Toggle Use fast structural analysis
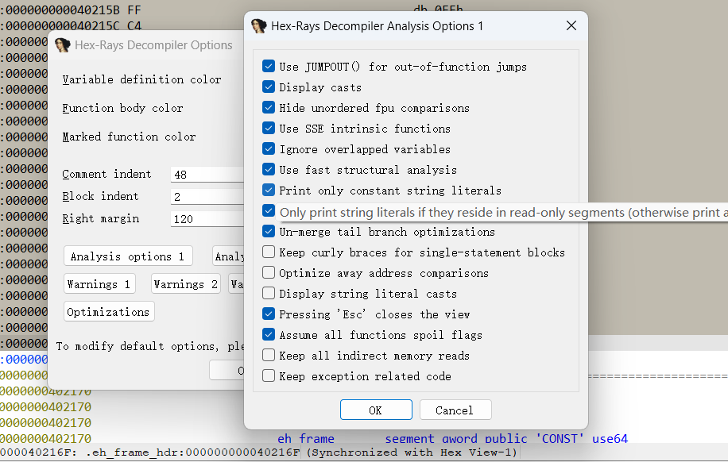 pyautogui.click(x=269, y=169)
